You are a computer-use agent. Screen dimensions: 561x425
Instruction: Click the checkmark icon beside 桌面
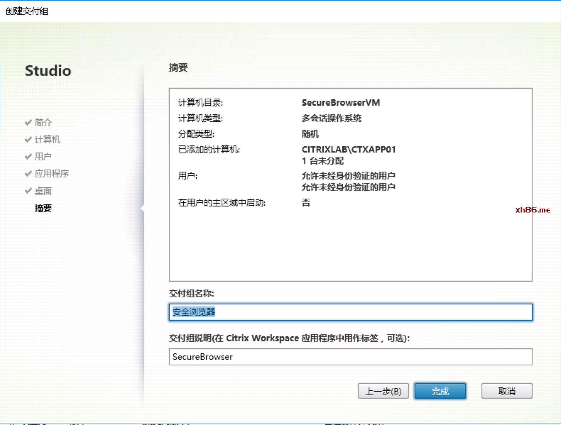[28, 191]
